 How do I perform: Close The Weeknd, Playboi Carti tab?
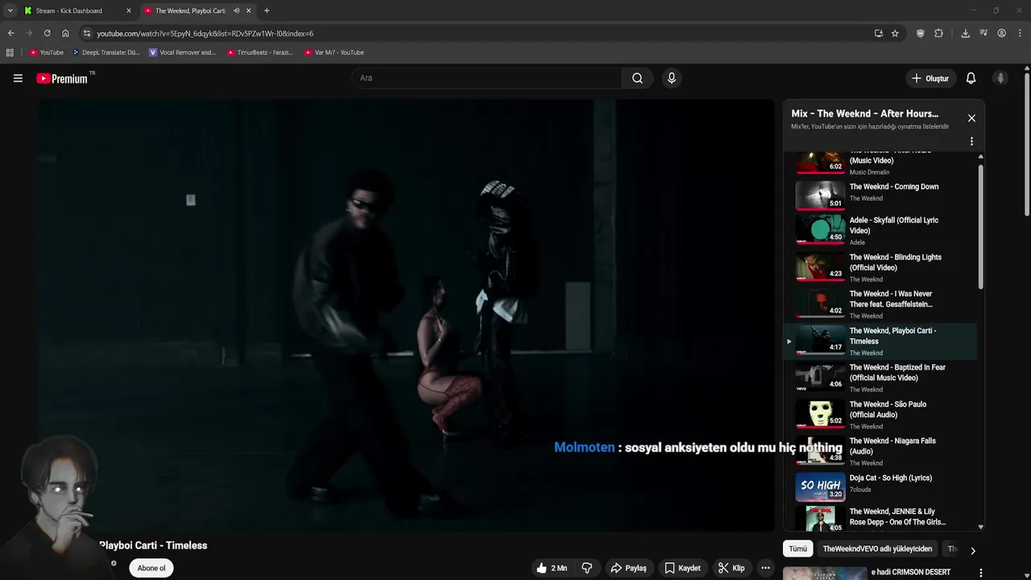(x=248, y=10)
